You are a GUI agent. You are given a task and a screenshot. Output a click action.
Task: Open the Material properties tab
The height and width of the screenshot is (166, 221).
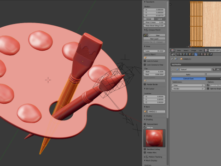[x=202, y=54]
